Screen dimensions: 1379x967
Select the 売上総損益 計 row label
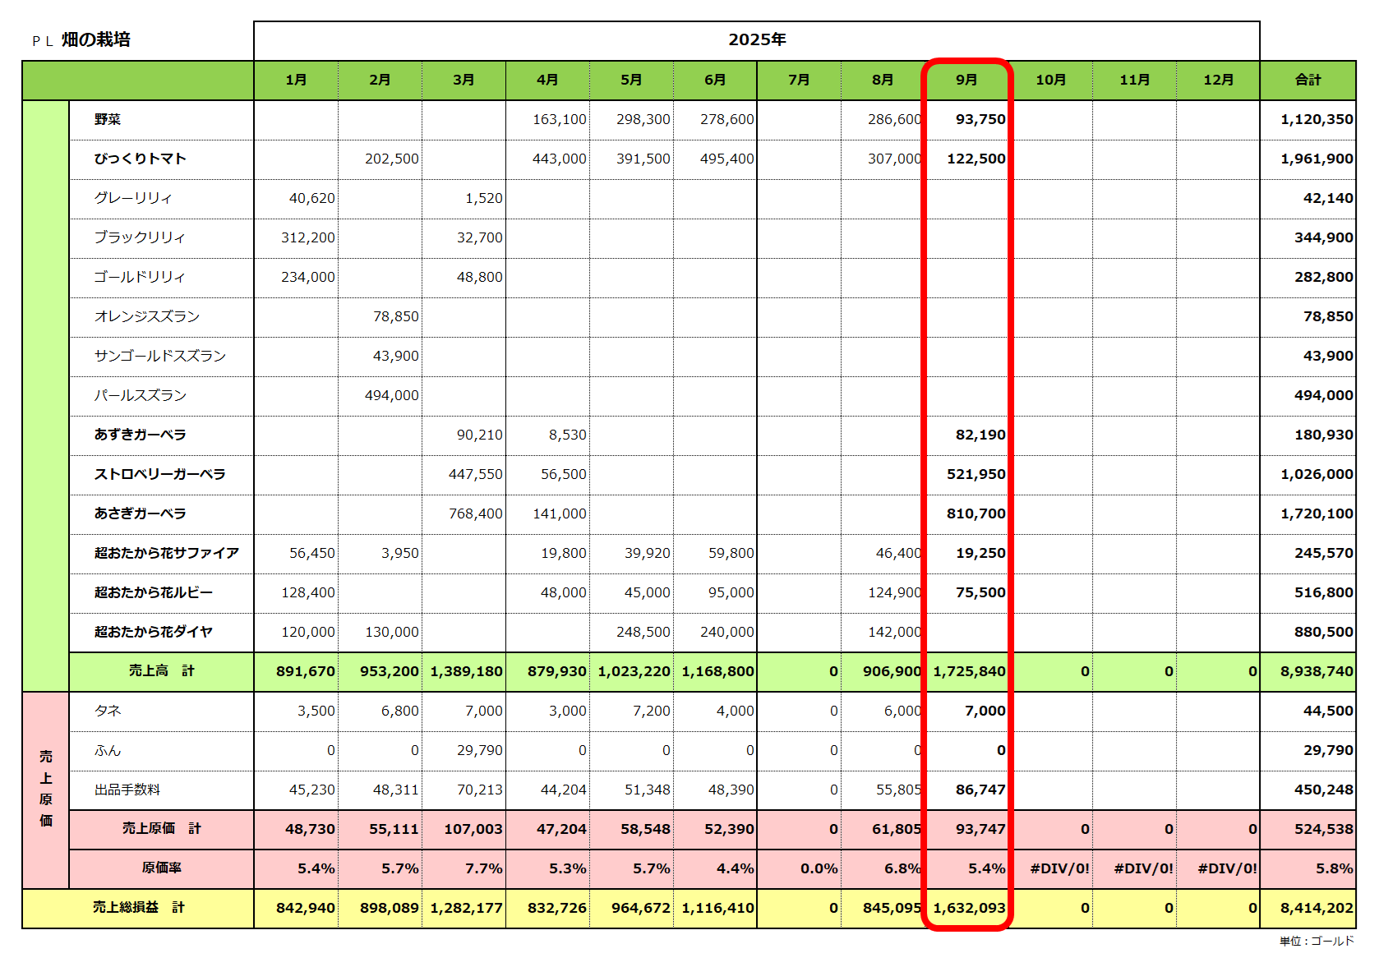[138, 908]
